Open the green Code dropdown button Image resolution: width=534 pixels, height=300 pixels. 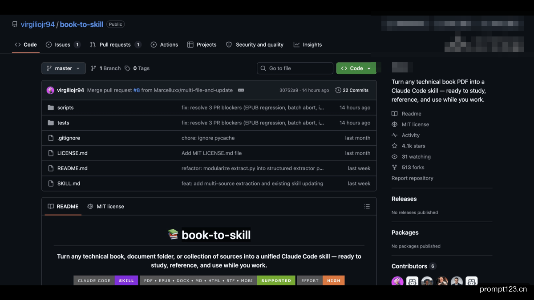click(356, 68)
